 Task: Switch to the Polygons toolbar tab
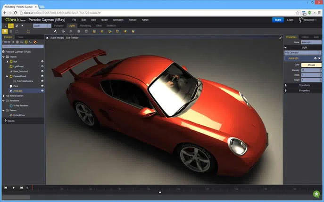(x=58, y=25)
